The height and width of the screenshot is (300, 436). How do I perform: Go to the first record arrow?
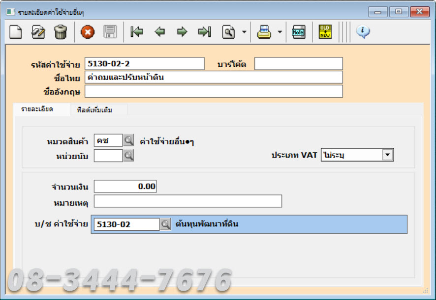click(x=137, y=31)
